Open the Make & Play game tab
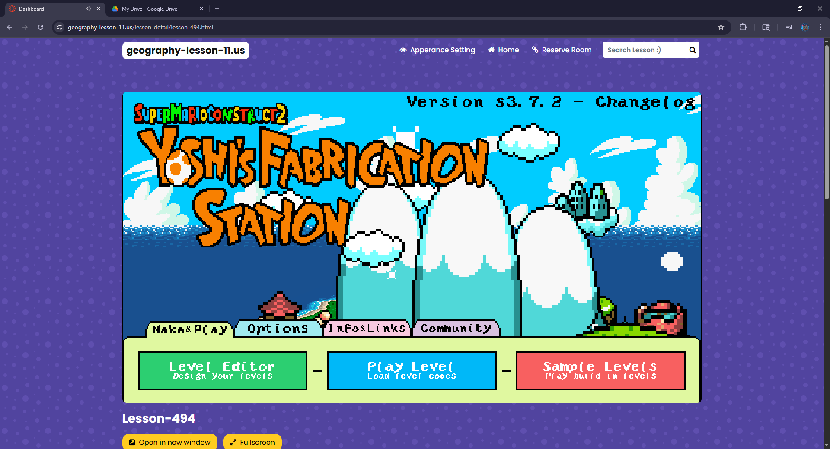 point(190,329)
